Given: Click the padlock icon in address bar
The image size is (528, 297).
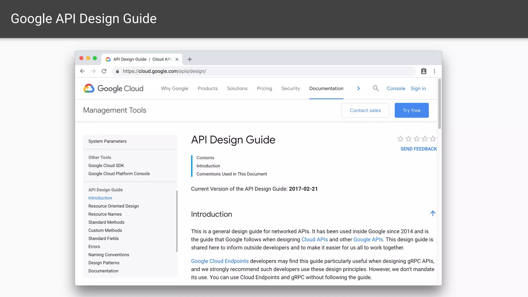Looking at the screenshot, I should point(117,71).
